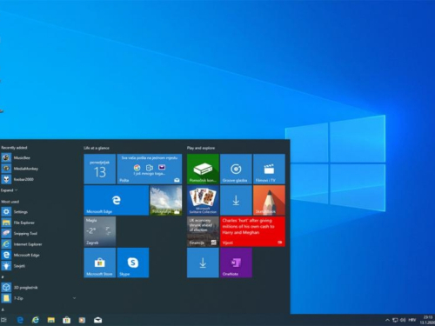Click the Microsoft Edge tile
Screen dimensions: 435x326
[117, 200]
